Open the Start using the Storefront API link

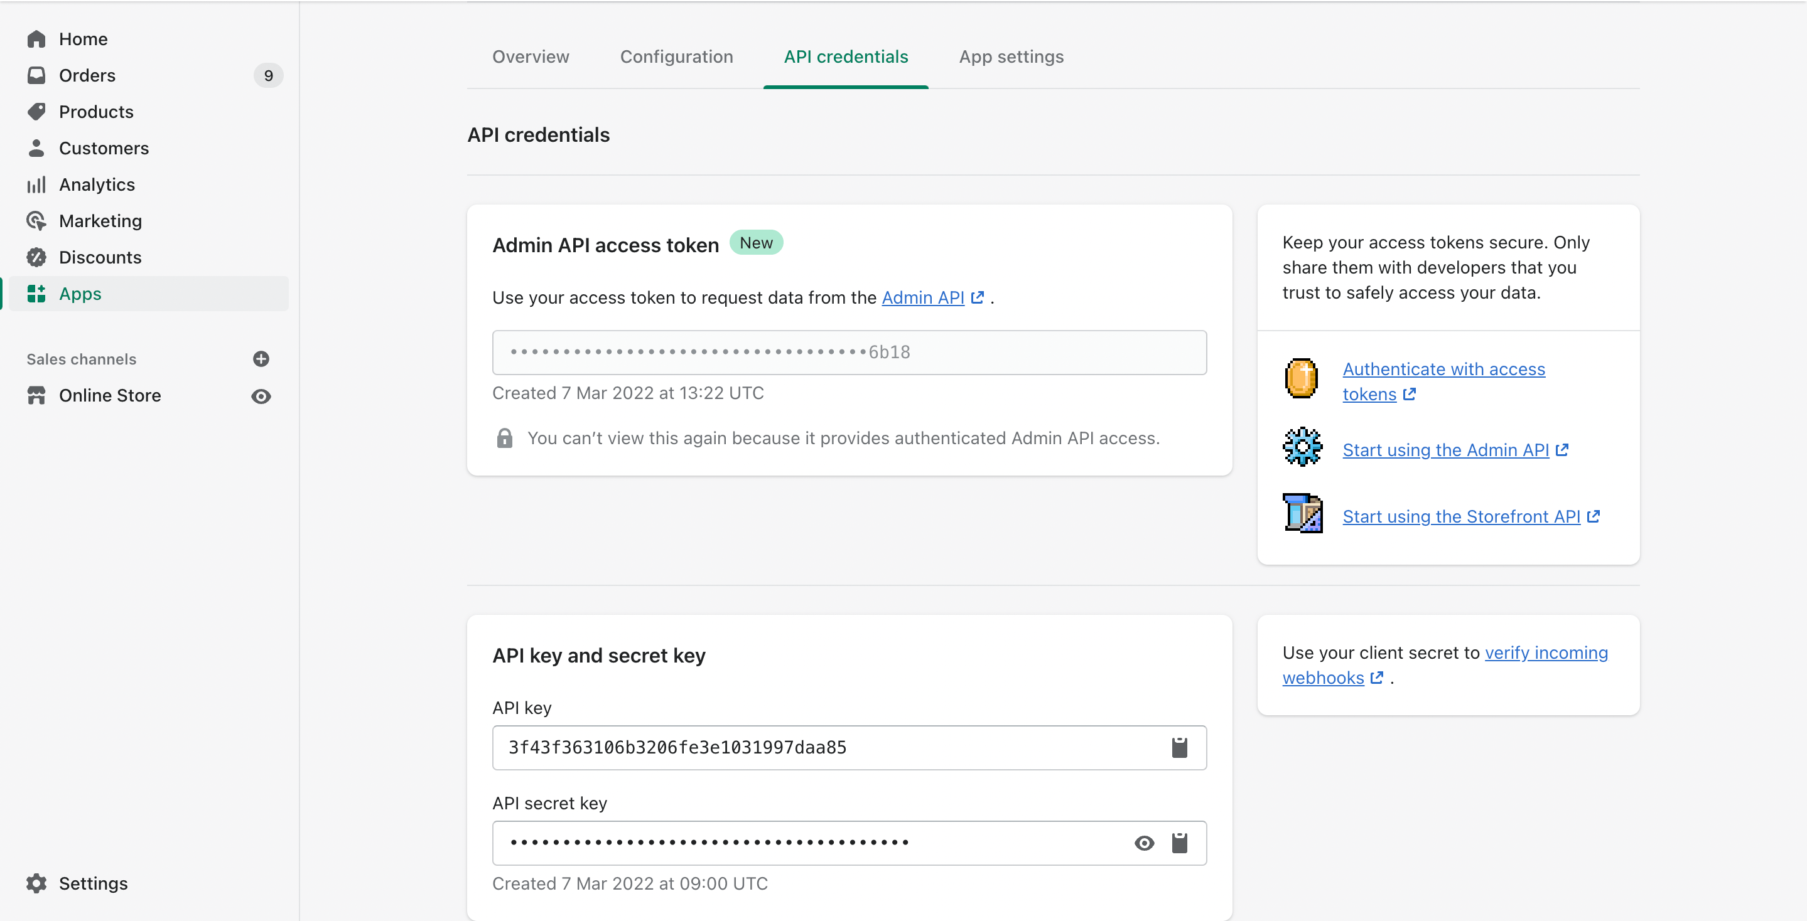coord(1460,516)
